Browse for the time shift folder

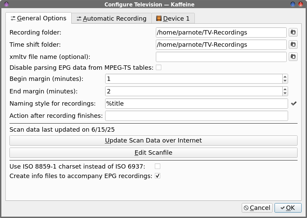coord(293,44)
